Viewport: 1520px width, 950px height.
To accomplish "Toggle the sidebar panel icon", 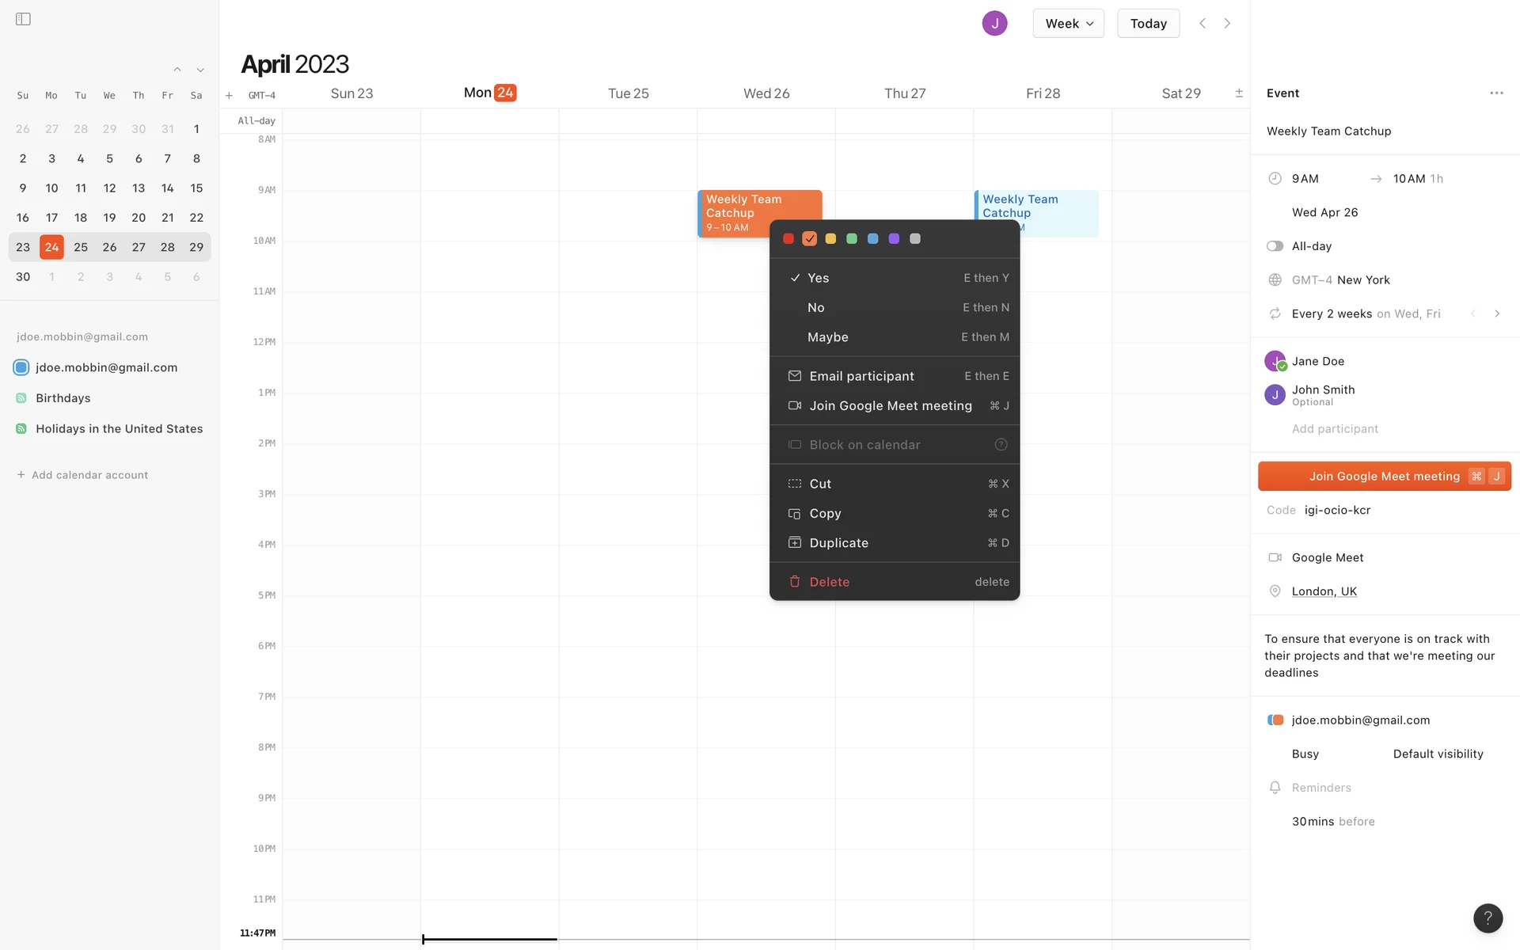I will (23, 19).
